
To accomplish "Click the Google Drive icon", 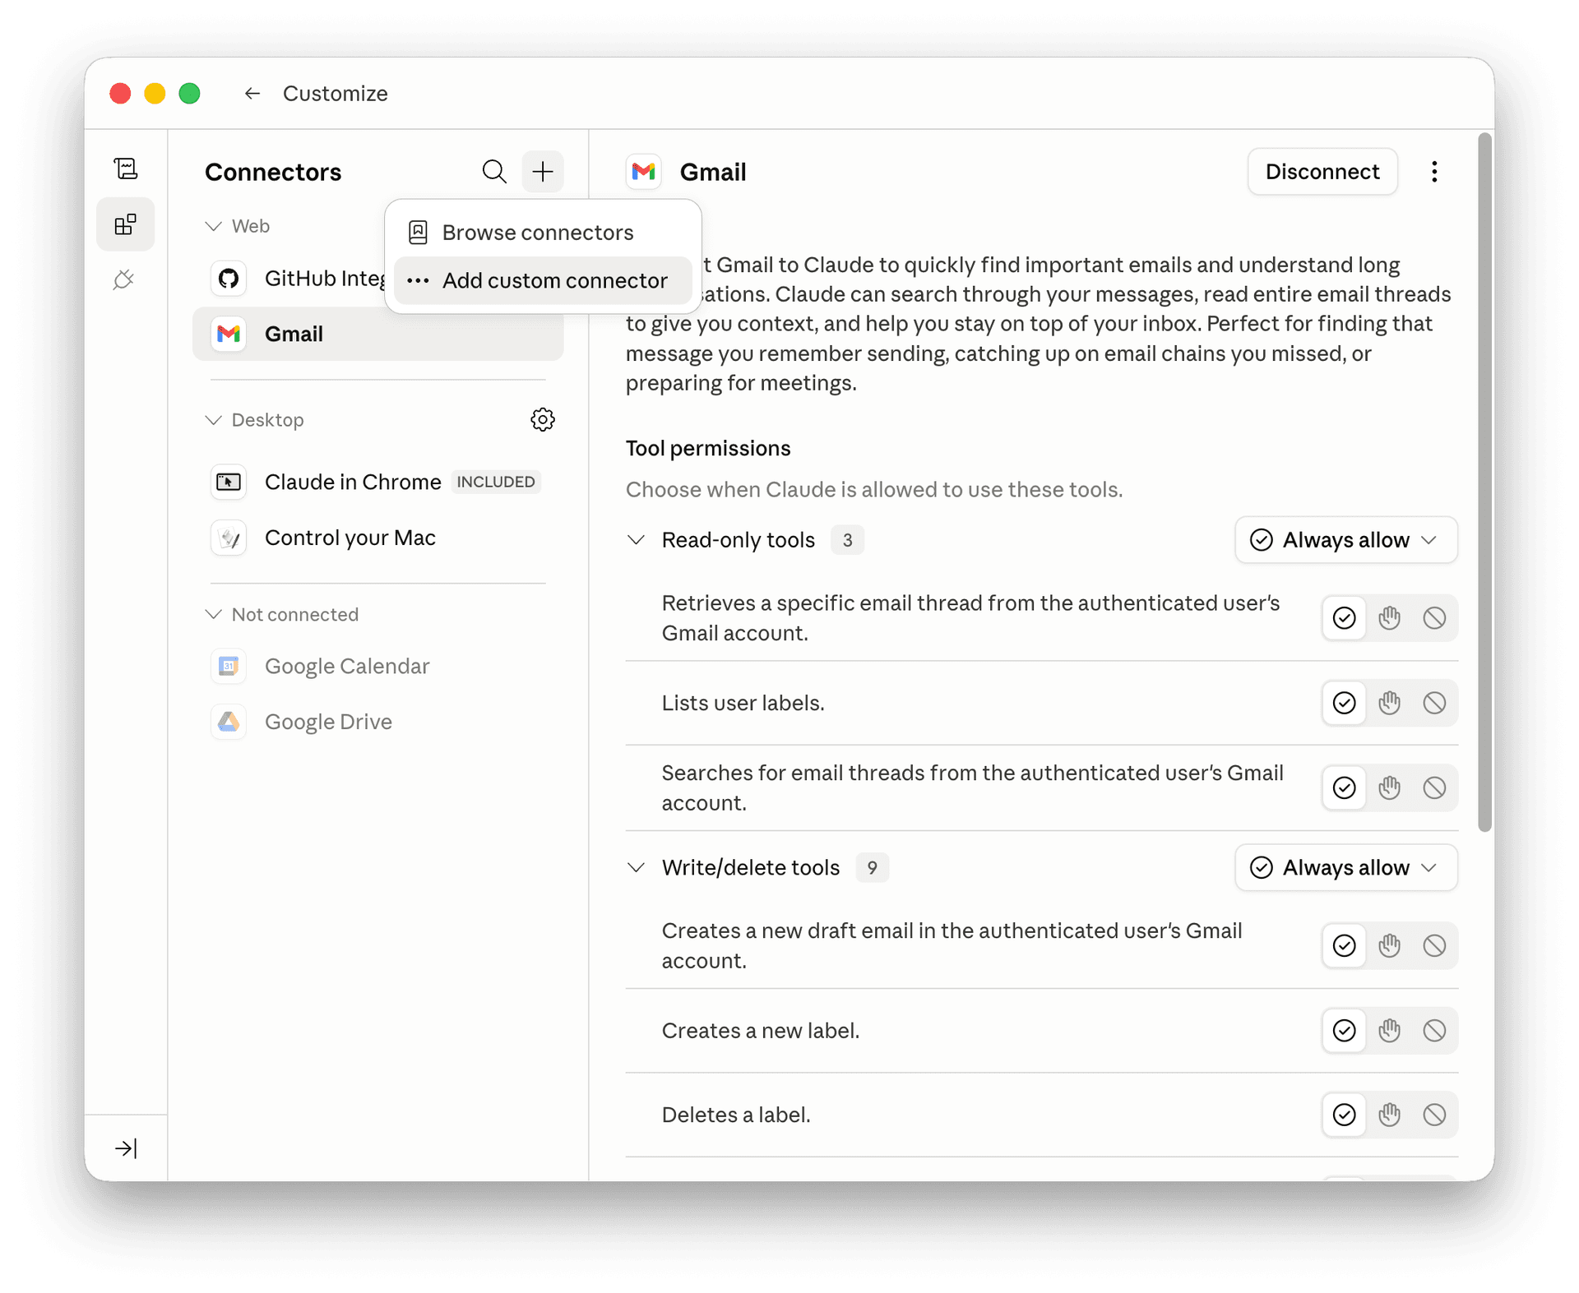I will tap(229, 722).
